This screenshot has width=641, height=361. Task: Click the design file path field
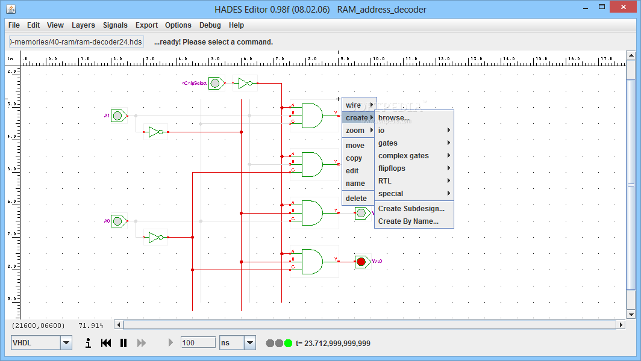point(77,42)
